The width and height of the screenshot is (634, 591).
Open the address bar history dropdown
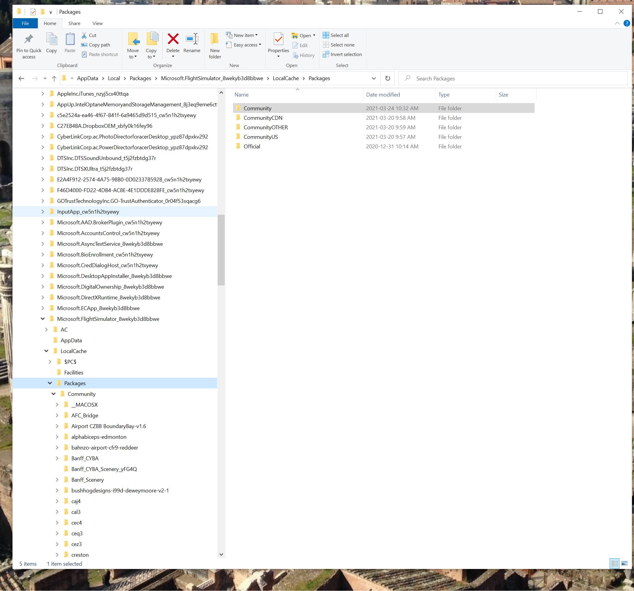point(374,79)
